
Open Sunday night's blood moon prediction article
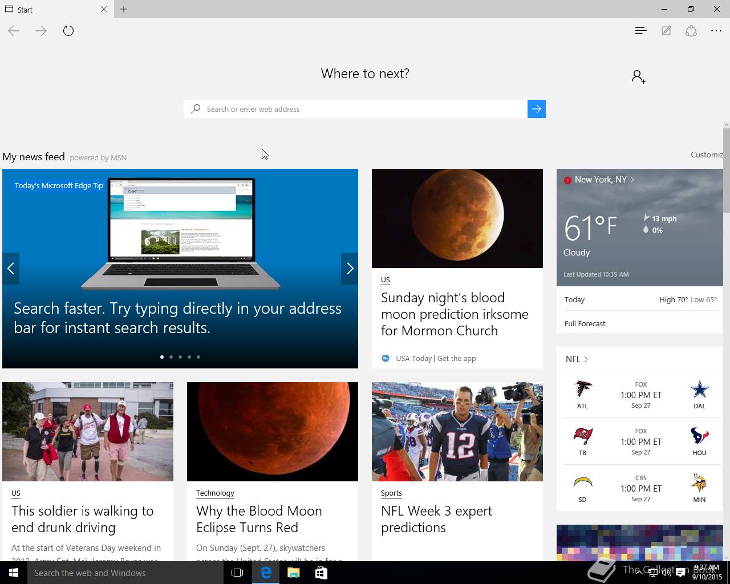pyautogui.click(x=455, y=314)
